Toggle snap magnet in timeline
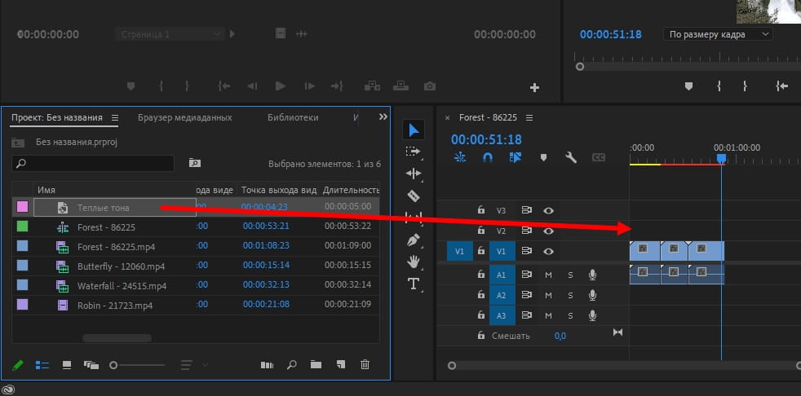Viewport: 801px width, 396px height. (488, 158)
